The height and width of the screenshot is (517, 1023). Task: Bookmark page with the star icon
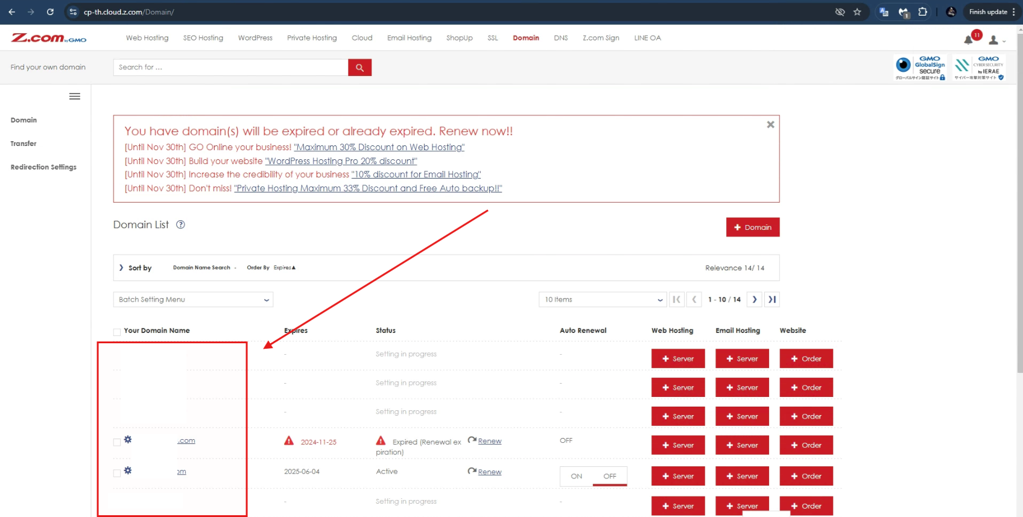(x=857, y=12)
